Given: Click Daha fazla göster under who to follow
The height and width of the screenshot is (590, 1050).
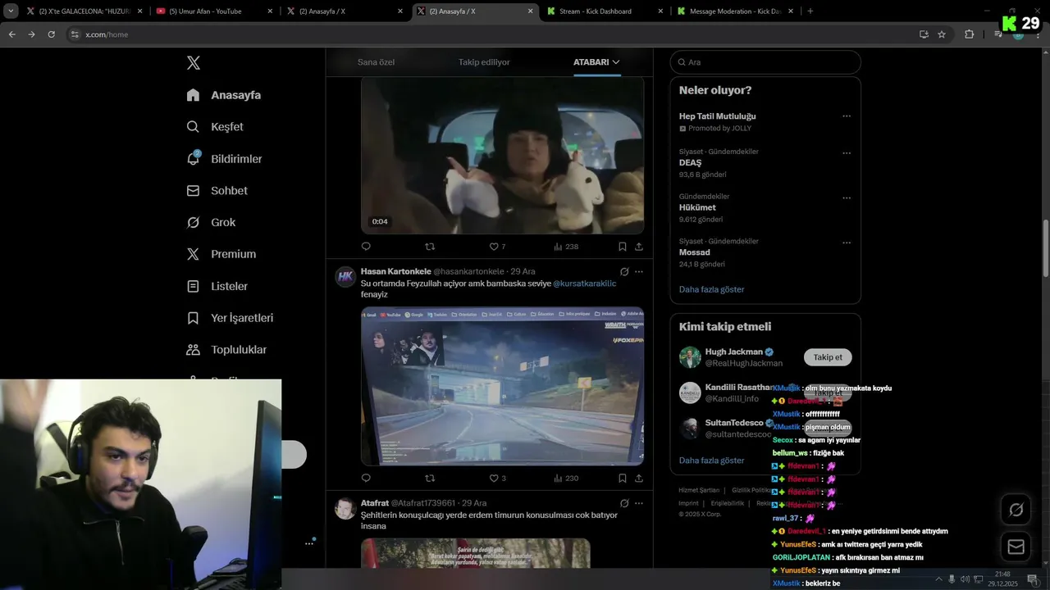Looking at the screenshot, I should (712, 461).
